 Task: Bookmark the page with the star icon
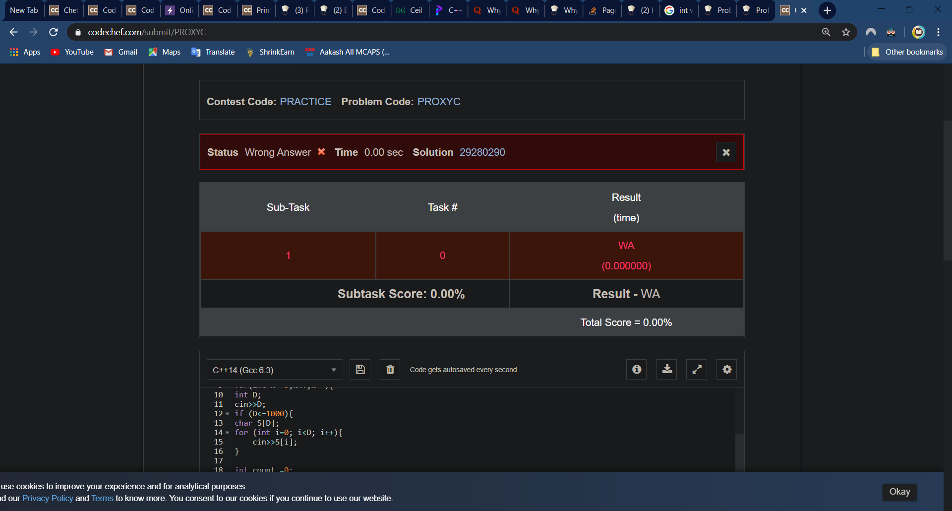pos(845,32)
